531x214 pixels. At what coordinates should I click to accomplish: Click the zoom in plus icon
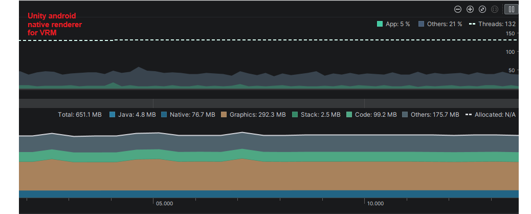[470, 9]
